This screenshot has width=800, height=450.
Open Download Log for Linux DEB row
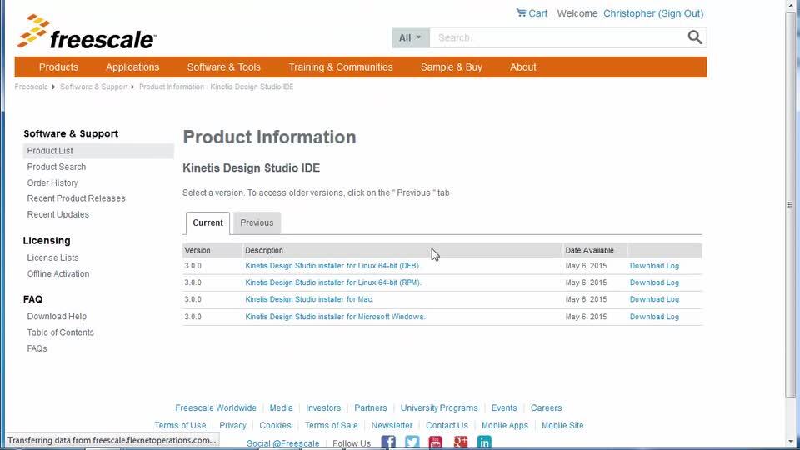[655, 266]
